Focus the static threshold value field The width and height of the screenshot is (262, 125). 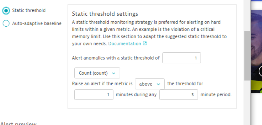(181, 58)
